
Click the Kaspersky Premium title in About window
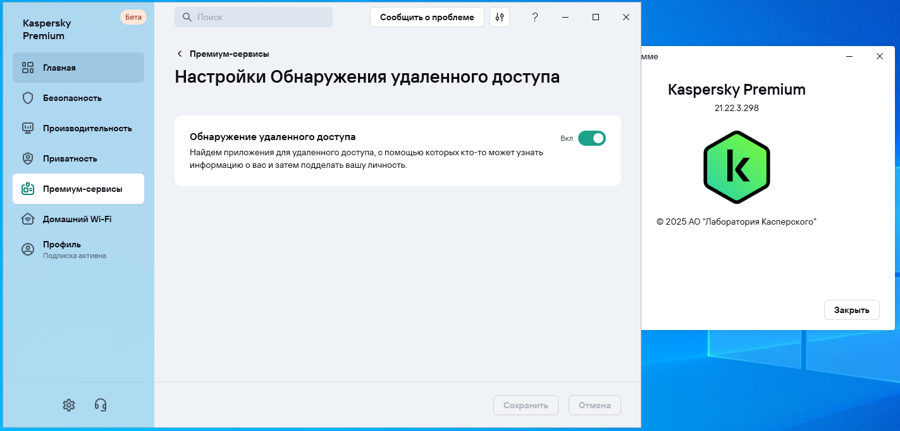point(737,90)
